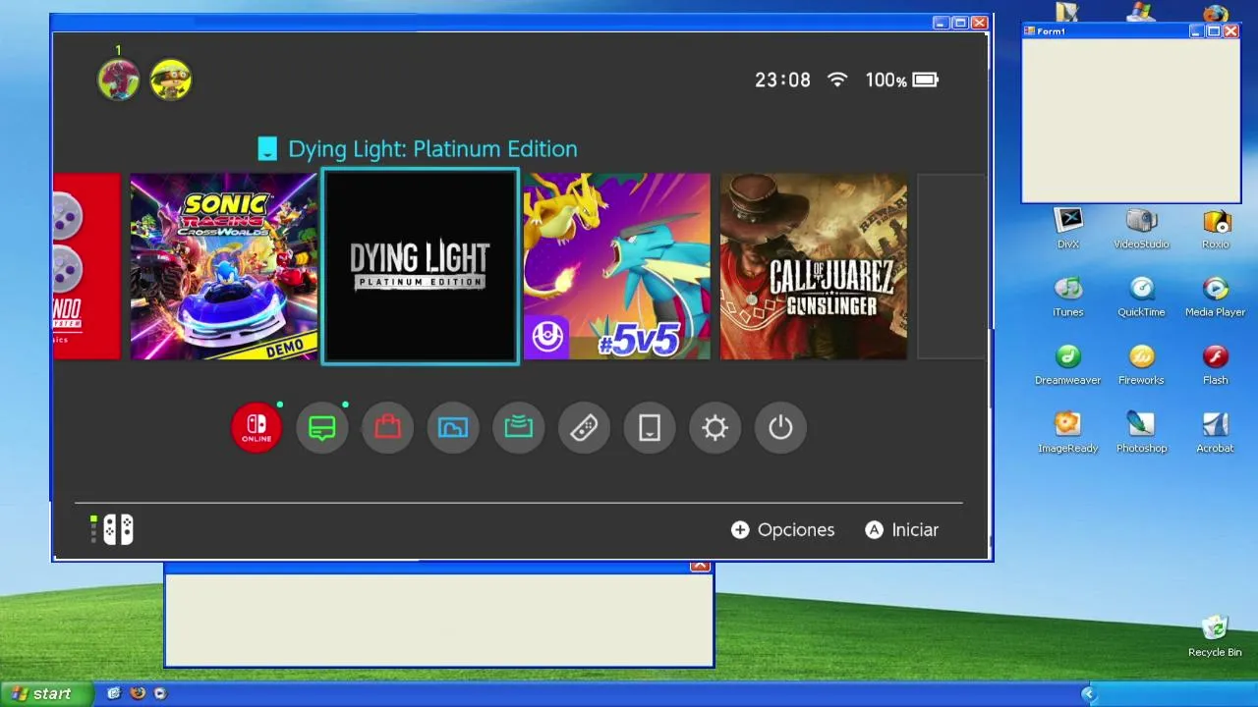The width and height of the screenshot is (1258, 707).
Task: Open the Acrobat desktop icon
Action: click(x=1216, y=433)
